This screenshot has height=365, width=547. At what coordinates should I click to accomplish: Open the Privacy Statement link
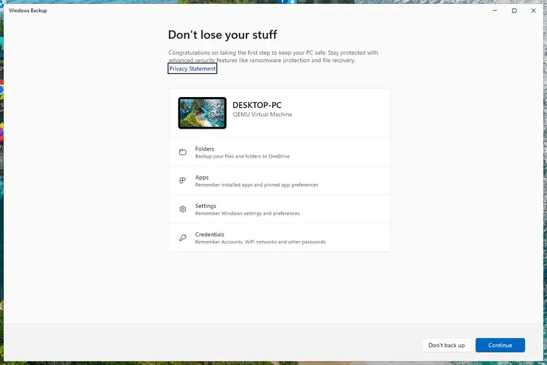tap(192, 69)
